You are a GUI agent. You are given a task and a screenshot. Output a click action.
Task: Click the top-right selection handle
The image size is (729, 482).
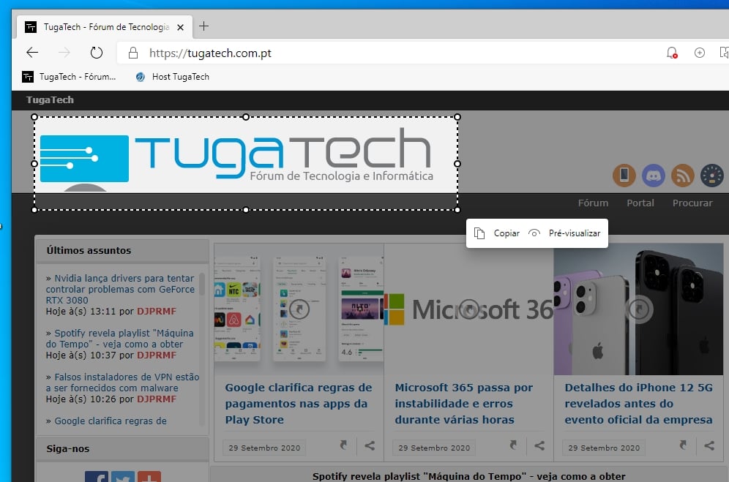pos(457,117)
